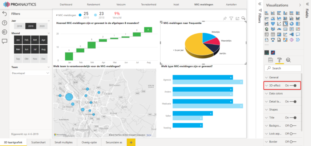311x146 pixels.
Task: Pick the scatter chart visualization icon
Action: pyautogui.click(x=279, y=24)
